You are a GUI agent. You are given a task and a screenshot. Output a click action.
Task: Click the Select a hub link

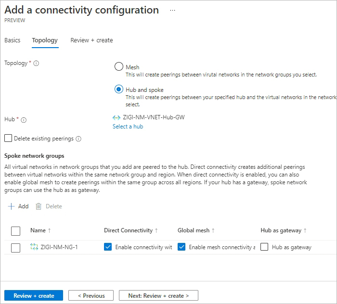click(x=128, y=127)
